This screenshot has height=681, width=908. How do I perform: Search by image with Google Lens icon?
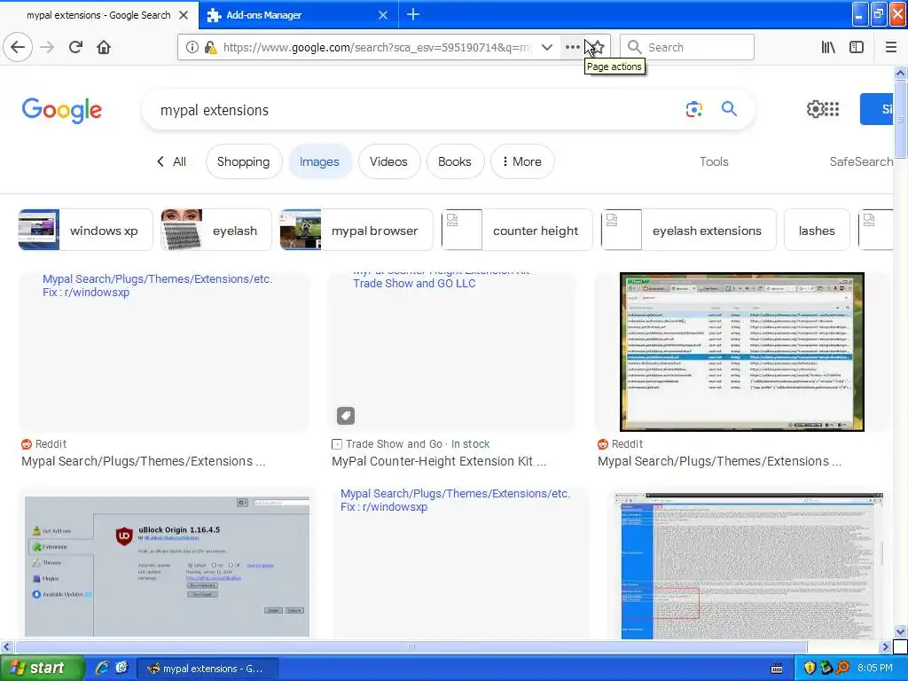pos(693,109)
